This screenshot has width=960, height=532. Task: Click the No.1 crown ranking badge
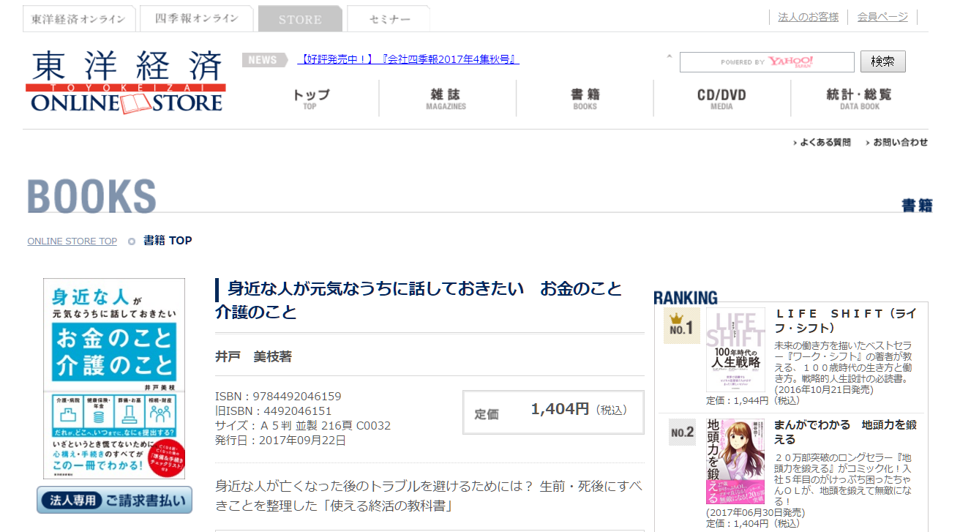681,326
